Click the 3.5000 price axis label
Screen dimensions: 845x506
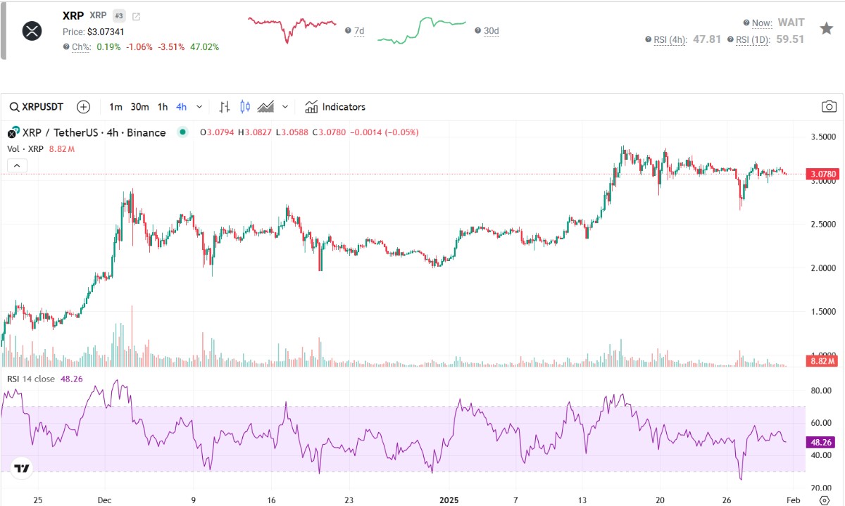(x=824, y=137)
